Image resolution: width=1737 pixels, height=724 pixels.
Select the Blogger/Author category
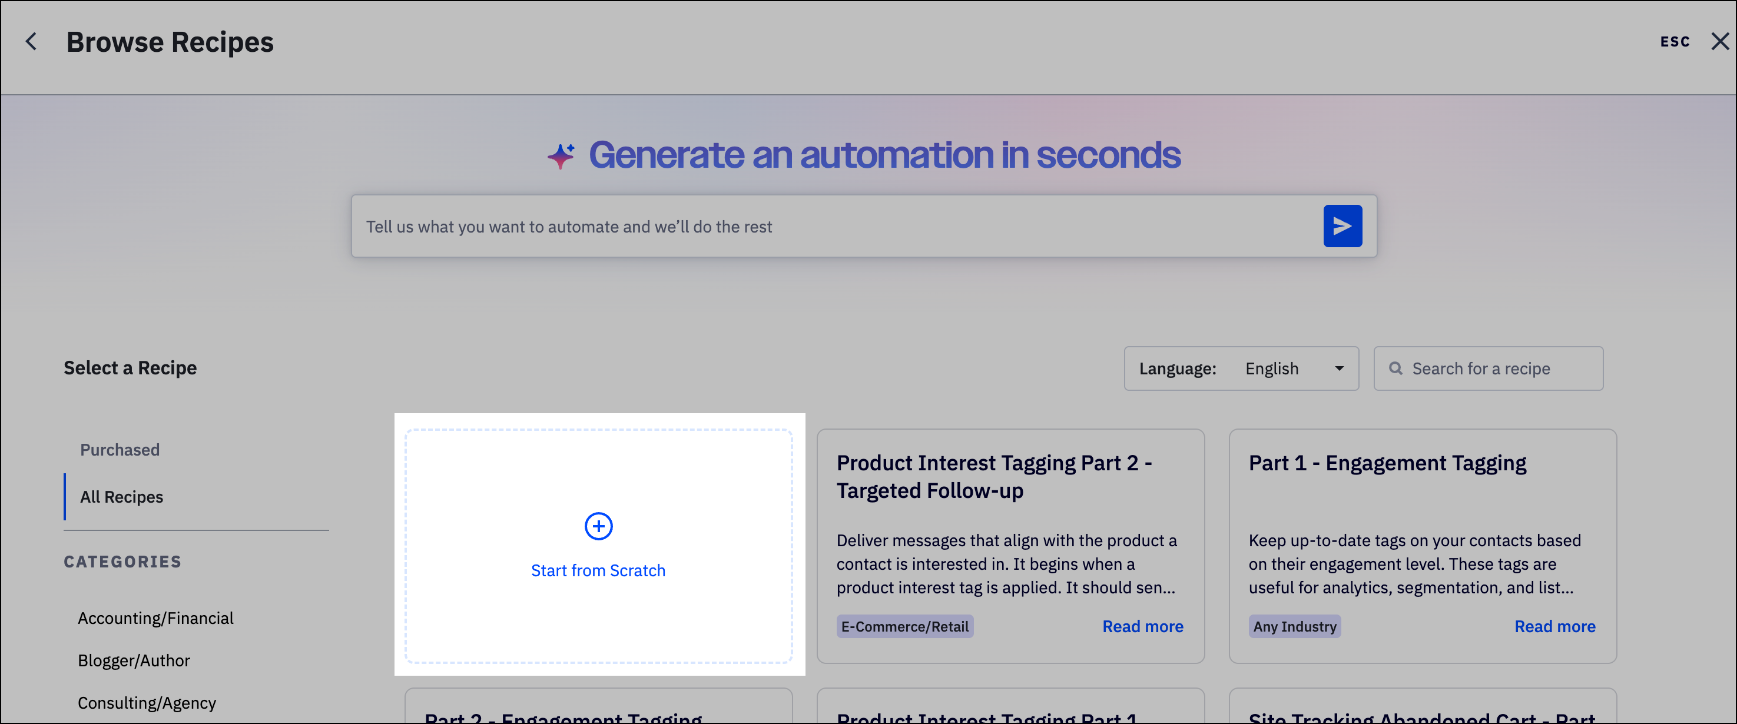[x=134, y=660]
